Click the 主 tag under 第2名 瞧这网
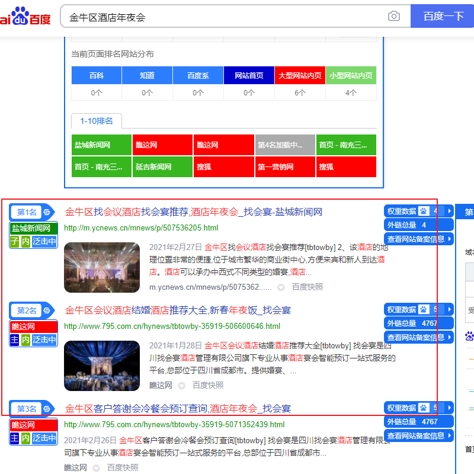The height and width of the screenshot is (474, 474). tap(14, 340)
